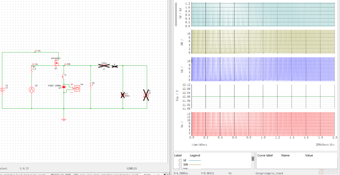340x175 pixels.
Task: Select resistor R1 in the schematic
Action: [32, 69]
